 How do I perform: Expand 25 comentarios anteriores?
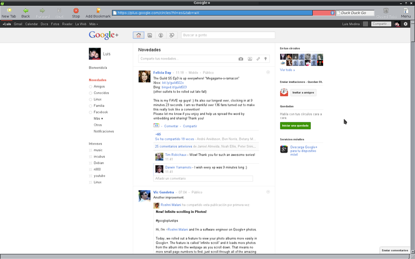(173, 147)
